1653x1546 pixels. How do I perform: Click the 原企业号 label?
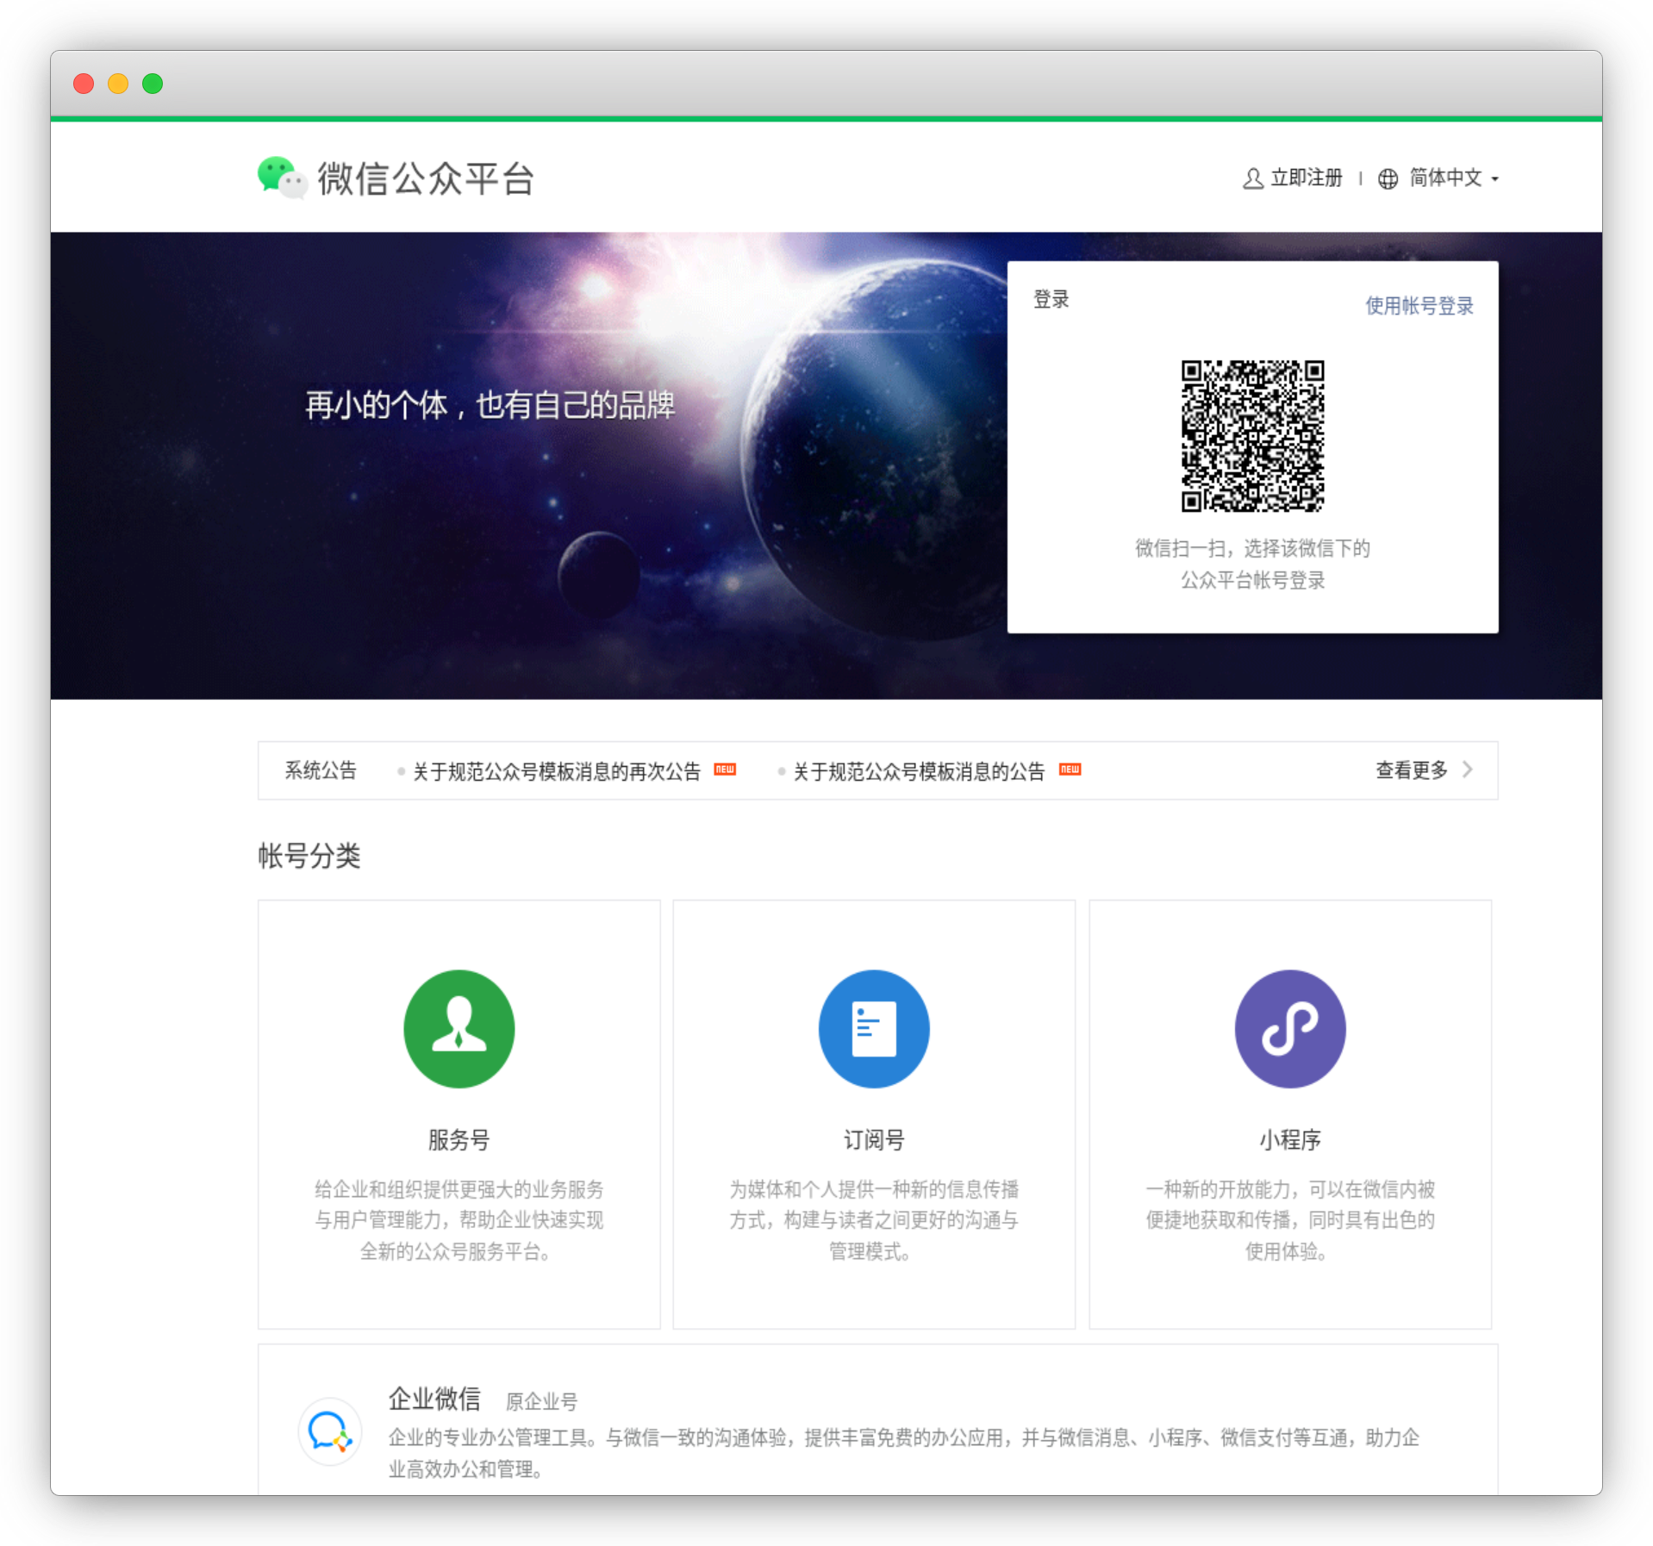pyautogui.click(x=541, y=1401)
